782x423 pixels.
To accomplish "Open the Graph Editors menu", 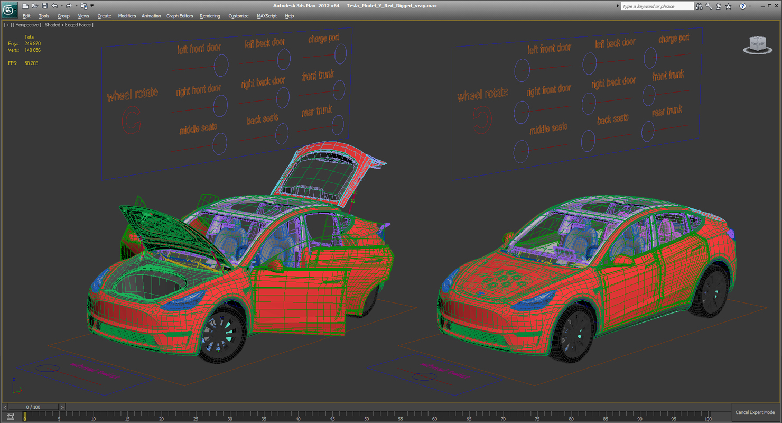I will [x=180, y=16].
